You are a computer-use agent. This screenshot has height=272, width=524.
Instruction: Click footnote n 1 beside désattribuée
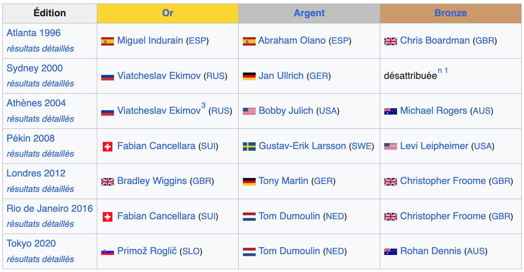[x=443, y=71]
